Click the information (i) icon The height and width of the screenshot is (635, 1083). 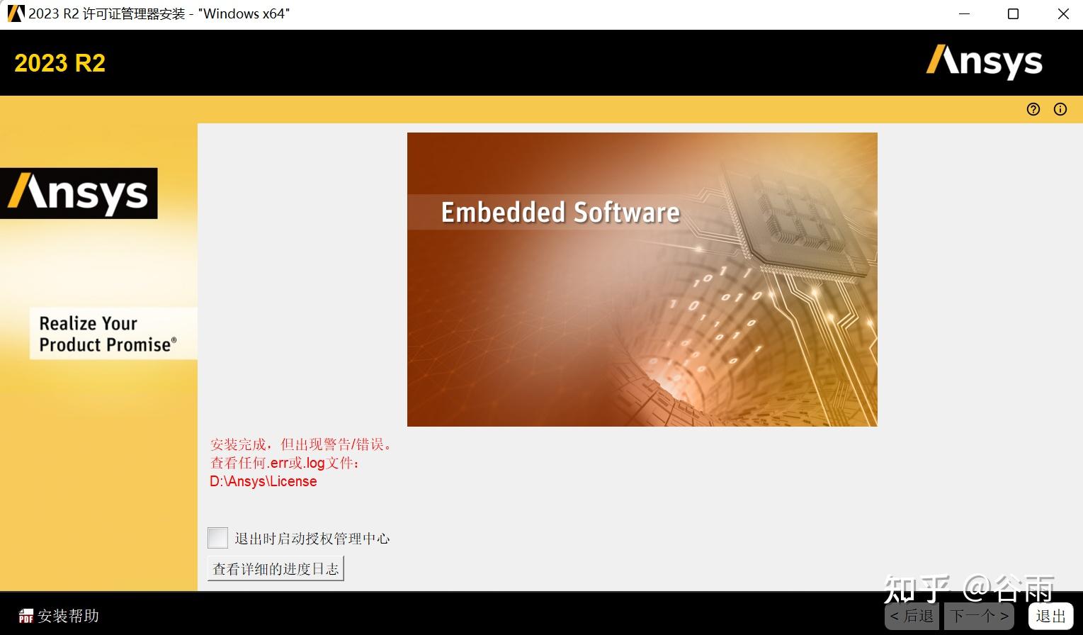(x=1060, y=108)
